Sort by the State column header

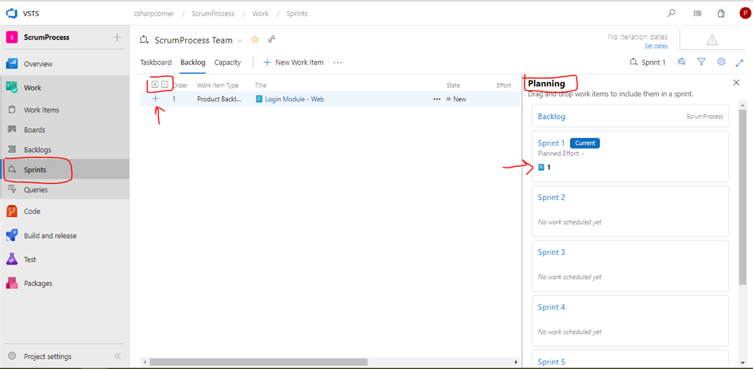[x=453, y=85]
